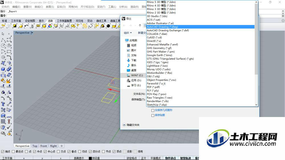Click 距离显示 in status bar
The width and height of the screenshot is (285, 160).
(x=79, y=158)
